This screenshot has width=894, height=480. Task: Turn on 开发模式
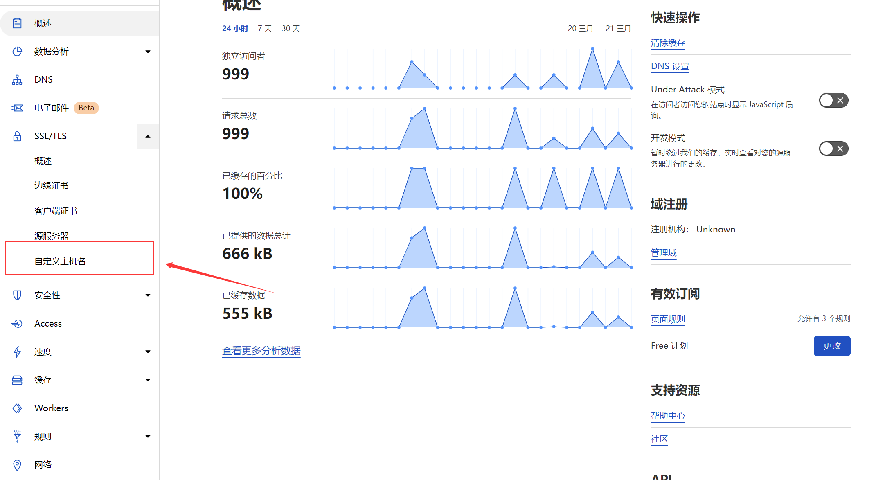(833, 148)
